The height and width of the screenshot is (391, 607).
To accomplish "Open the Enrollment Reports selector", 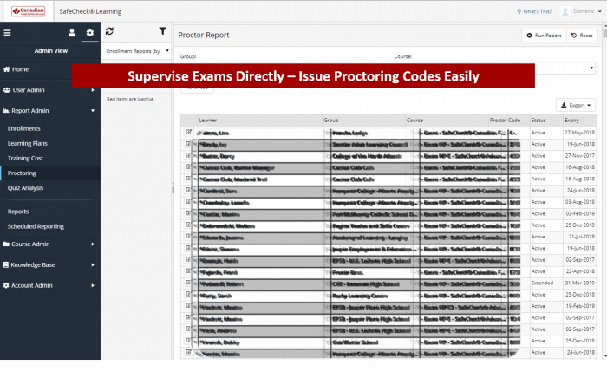I will pyautogui.click(x=137, y=51).
